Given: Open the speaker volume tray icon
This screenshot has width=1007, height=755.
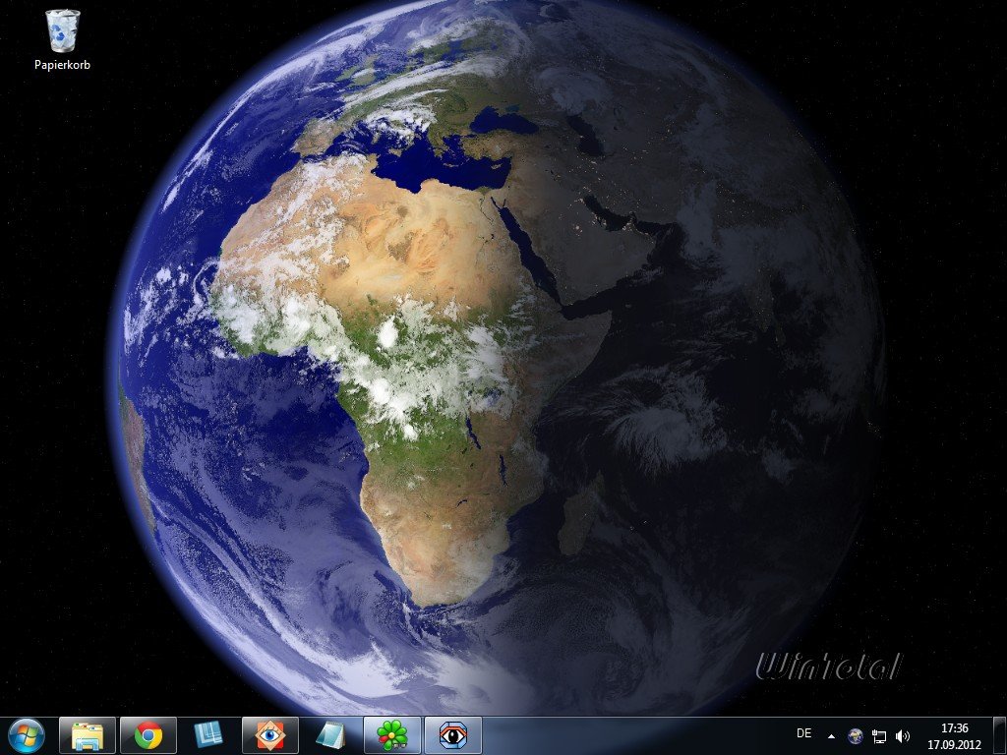Looking at the screenshot, I should point(903,736).
